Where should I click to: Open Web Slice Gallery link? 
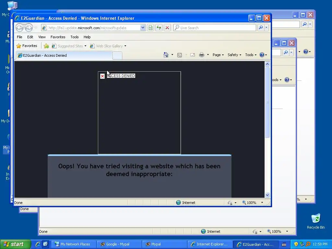[106, 46]
